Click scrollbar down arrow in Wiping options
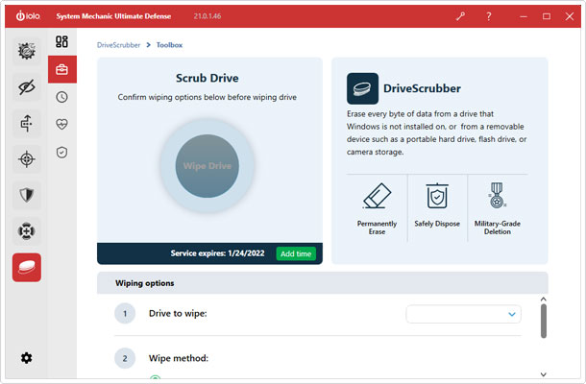The width and height of the screenshot is (586, 384). (x=544, y=374)
